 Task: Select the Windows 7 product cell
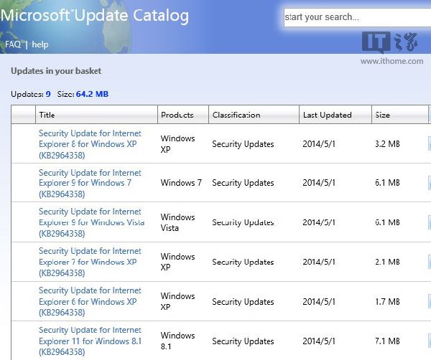point(181,183)
